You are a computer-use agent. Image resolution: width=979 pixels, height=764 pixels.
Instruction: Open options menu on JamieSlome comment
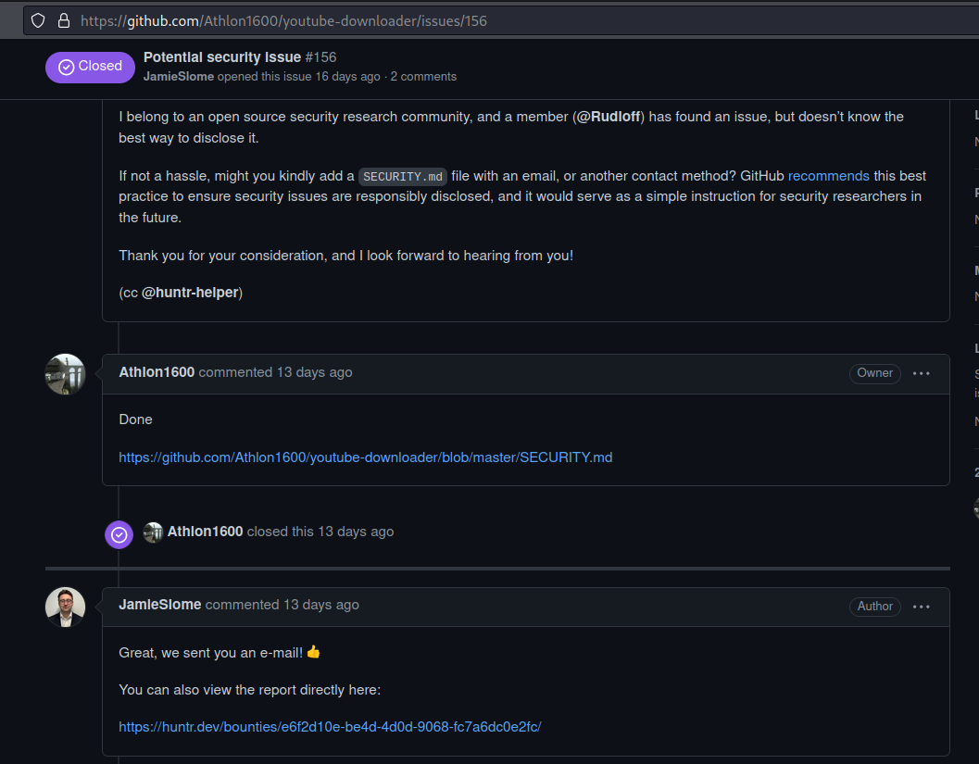coord(921,607)
